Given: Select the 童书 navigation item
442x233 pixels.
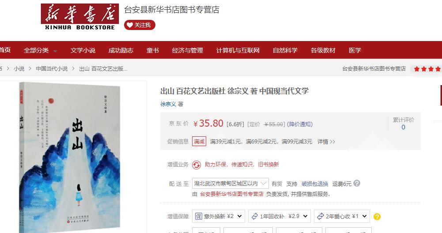Looking at the screenshot, I should pos(152,50).
